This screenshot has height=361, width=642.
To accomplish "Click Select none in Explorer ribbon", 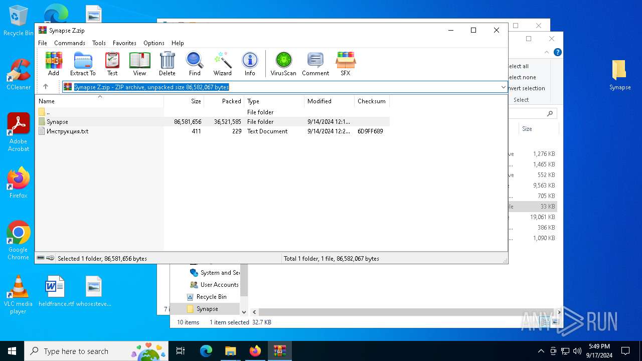I will [522, 77].
